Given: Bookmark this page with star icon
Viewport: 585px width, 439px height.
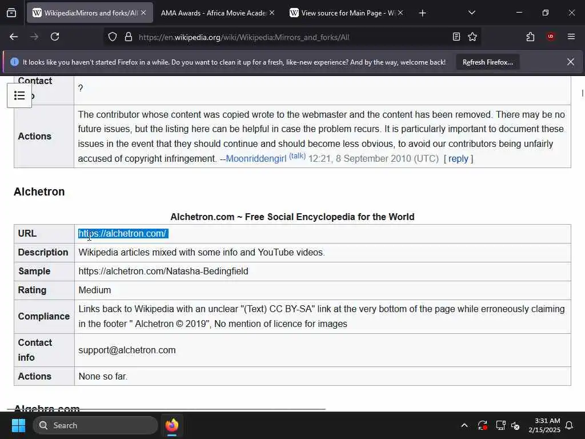Looking at the screenshot, I should [472, 37].
